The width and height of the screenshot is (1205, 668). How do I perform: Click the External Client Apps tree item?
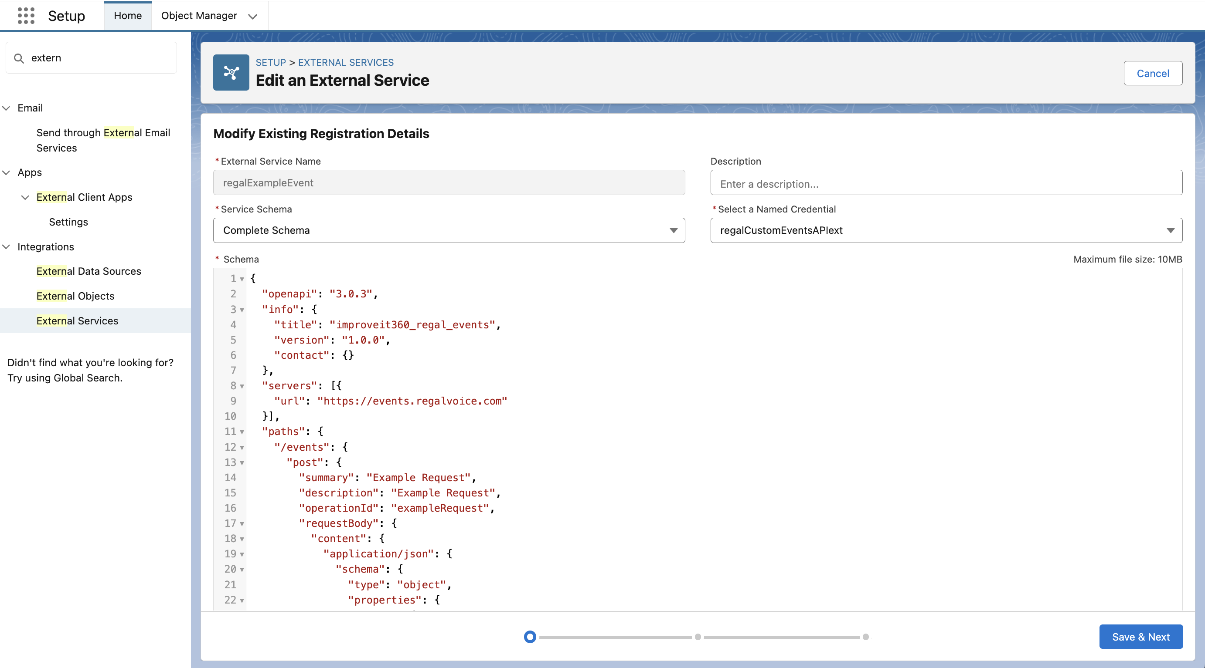tap(84, 197)
